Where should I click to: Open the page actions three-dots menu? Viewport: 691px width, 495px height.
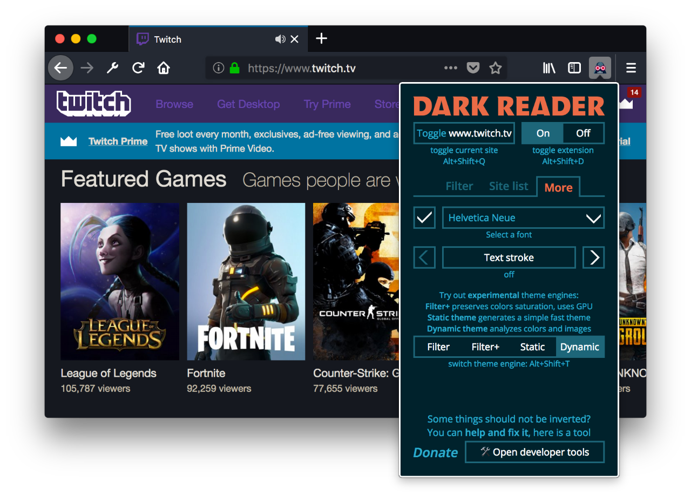(x=450, y=68)
